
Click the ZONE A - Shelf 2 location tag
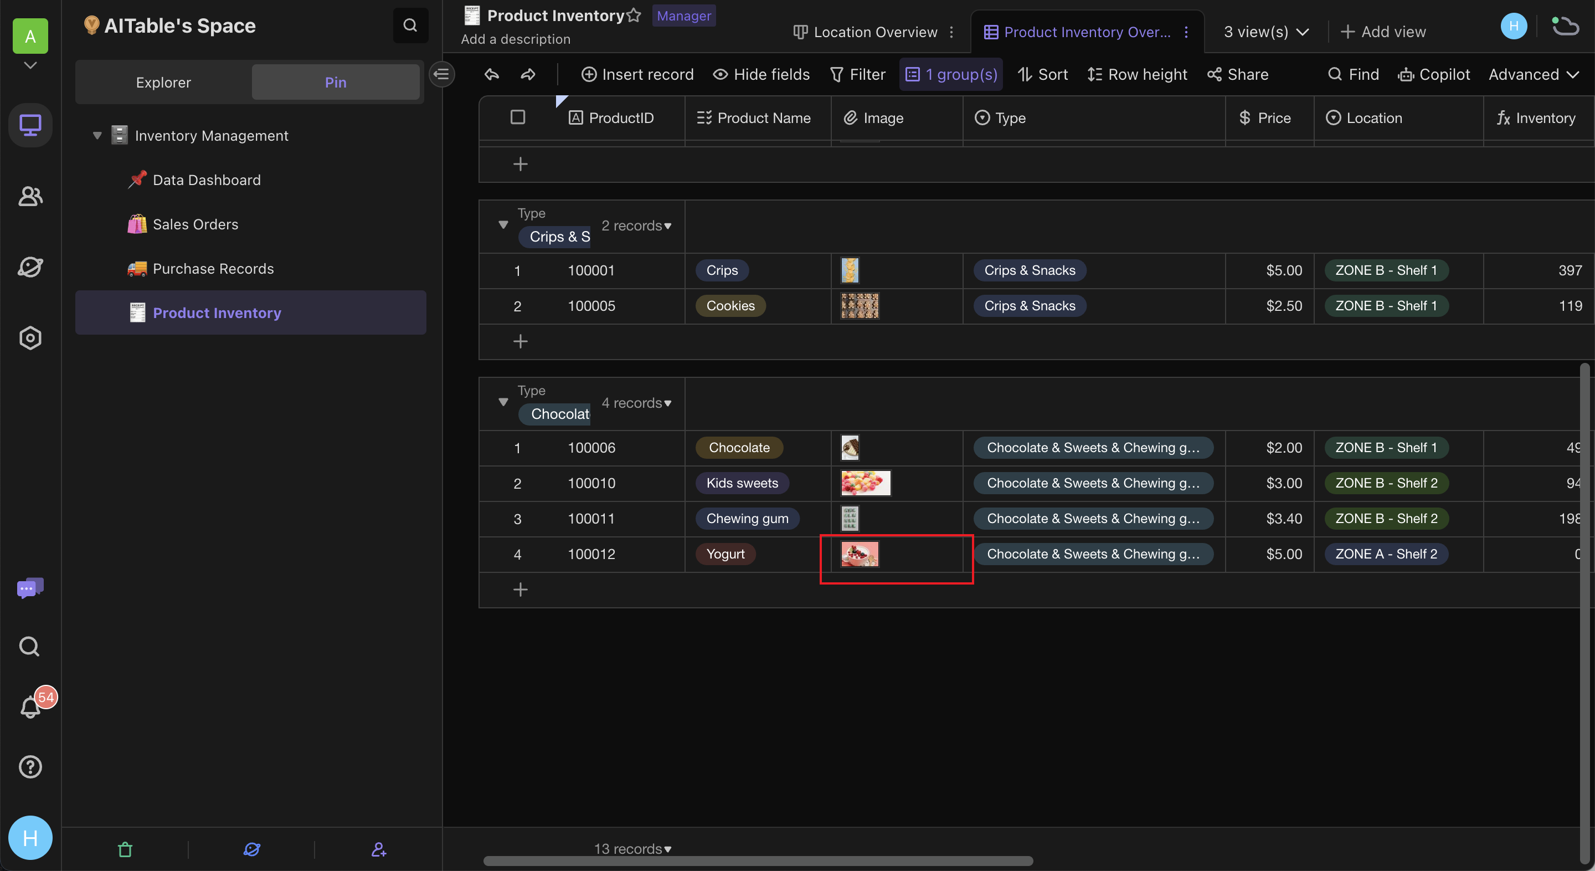coord(1386,554)
